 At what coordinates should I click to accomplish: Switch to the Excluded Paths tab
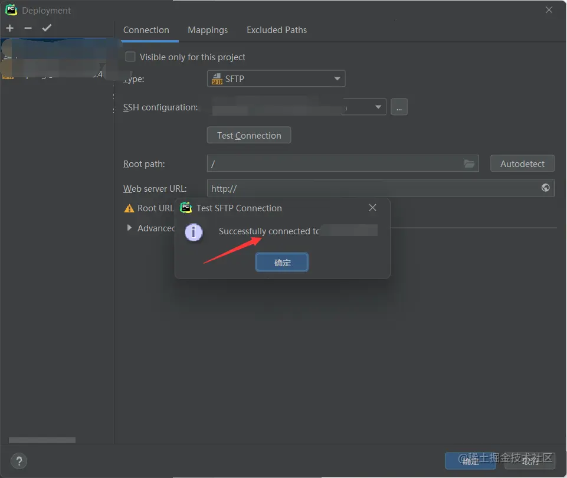pyautogui.click(x=277, y=30)
